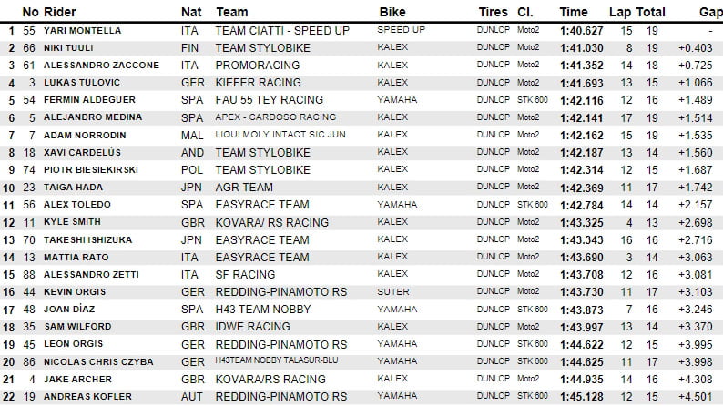This screenshot has width=723, height=406.
Task: Select rider Yari Montella
Action: click(x=82, y=30)
